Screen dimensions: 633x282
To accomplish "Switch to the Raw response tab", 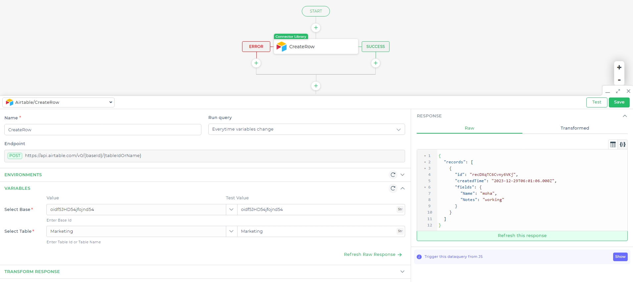I will tap(469, 128).
